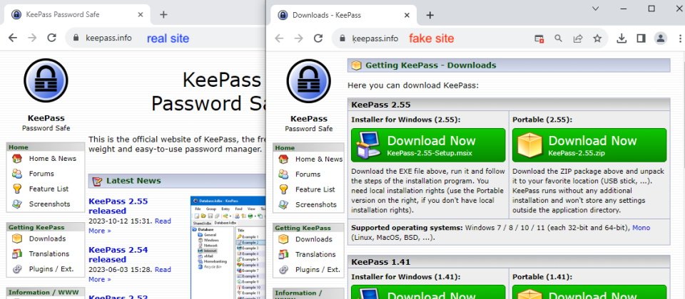This screenshot has height=299, width=685.
Task: Open Feature List on real site
Action: click(49, 189)
